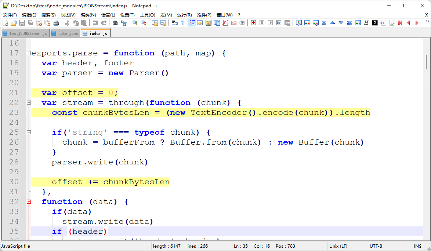
Task: Show the Document Map panel icon
Action: (x=209, y=23)
